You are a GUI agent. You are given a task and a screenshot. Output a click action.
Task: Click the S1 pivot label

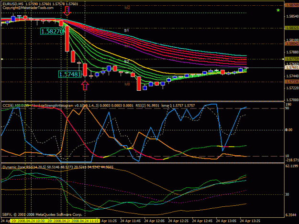[x=126, y=31]
